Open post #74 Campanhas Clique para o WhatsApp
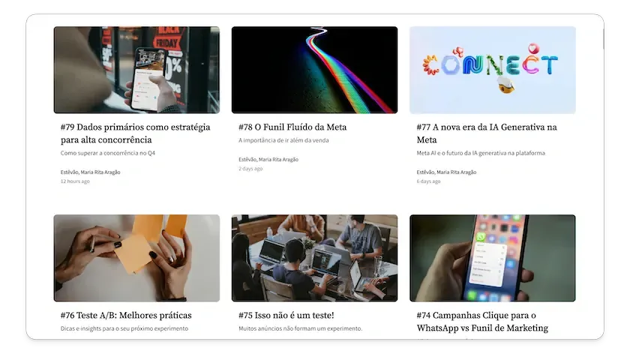The width and height of the screenshot is (630, 354). [x=482, y=322]
